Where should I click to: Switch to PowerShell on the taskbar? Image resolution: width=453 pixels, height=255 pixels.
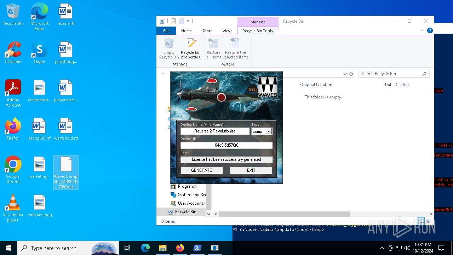point(197,248)
